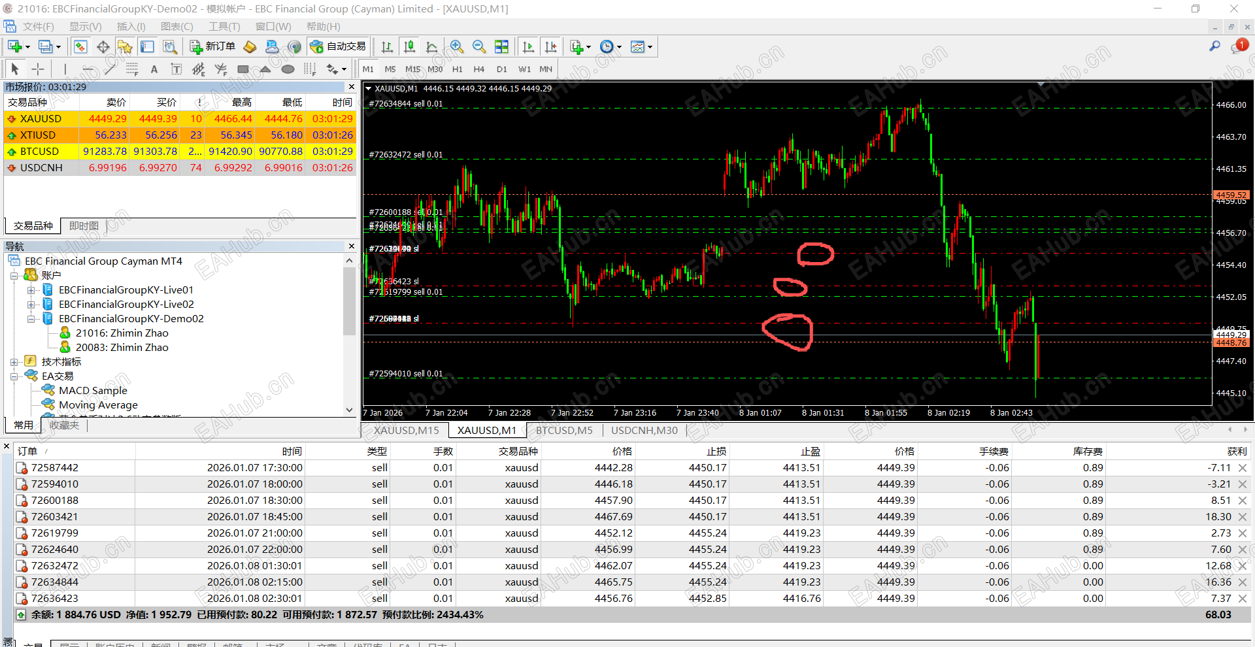
Task: Expand EBCFinancialGroupKY-Live02 tree node
Action: click(x=31, y=305)
